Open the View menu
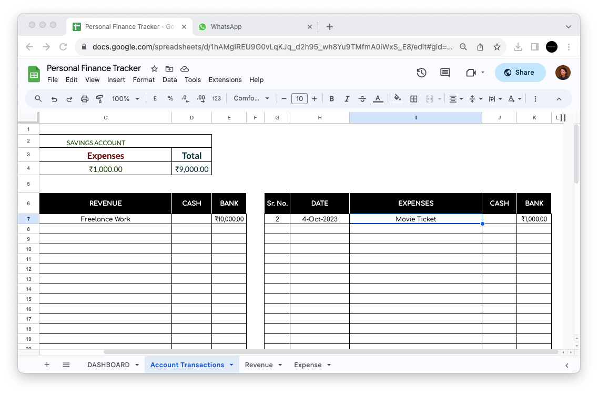 click(92, 80)
